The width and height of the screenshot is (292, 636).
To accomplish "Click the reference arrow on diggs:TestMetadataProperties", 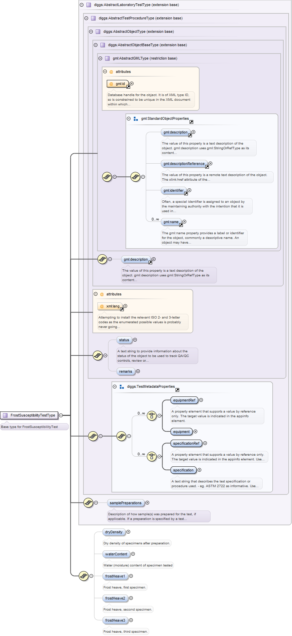I will pyautogui.click(x=177, y=390).
